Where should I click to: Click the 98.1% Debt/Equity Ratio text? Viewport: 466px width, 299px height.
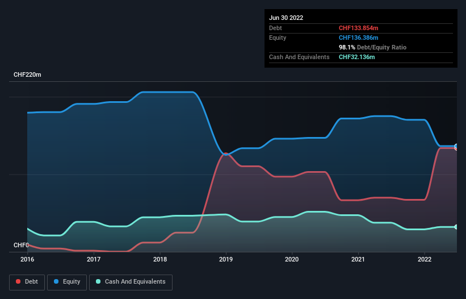tap(373, 47)
